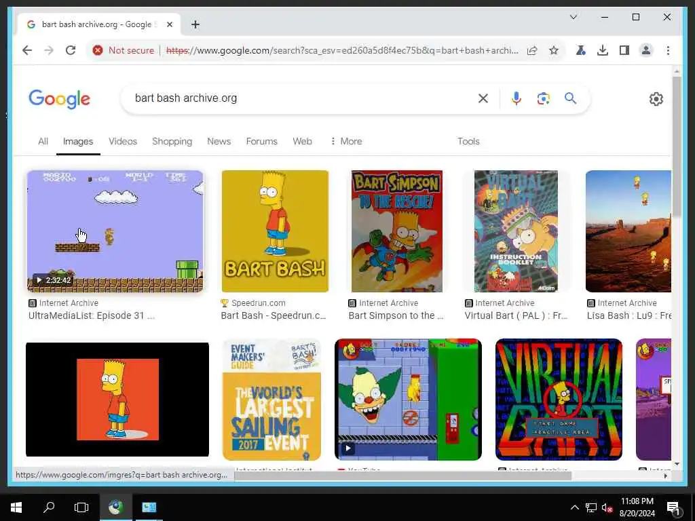The width and height of the screenshot is (695, 521).
Task: Open the Virtual Bart title screen image
Action: click(x=559, y=400)
